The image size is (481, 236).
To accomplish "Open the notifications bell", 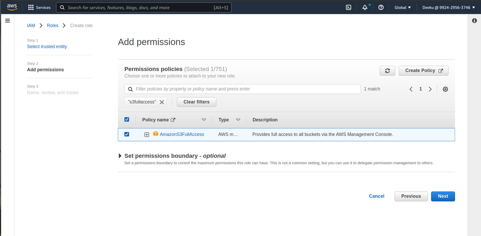I will tap(365, 8).
